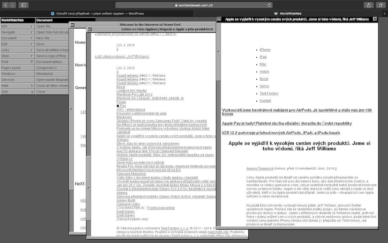
Task: Expand the Navigate submenu
Action: 17,32
